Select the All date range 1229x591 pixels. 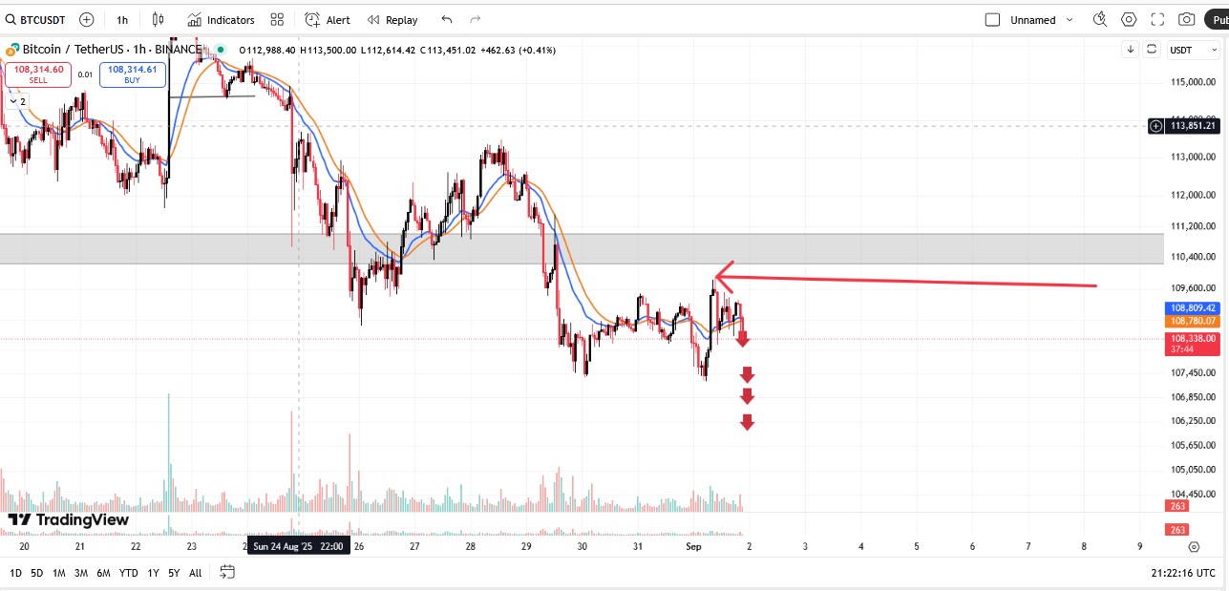click(x=195, y=573)
